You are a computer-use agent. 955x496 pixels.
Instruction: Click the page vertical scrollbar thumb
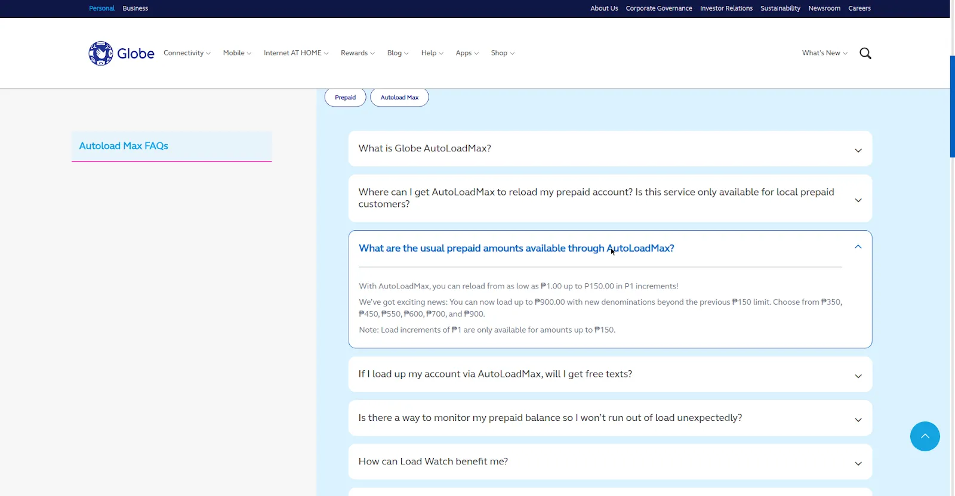(x=952, y=106)
